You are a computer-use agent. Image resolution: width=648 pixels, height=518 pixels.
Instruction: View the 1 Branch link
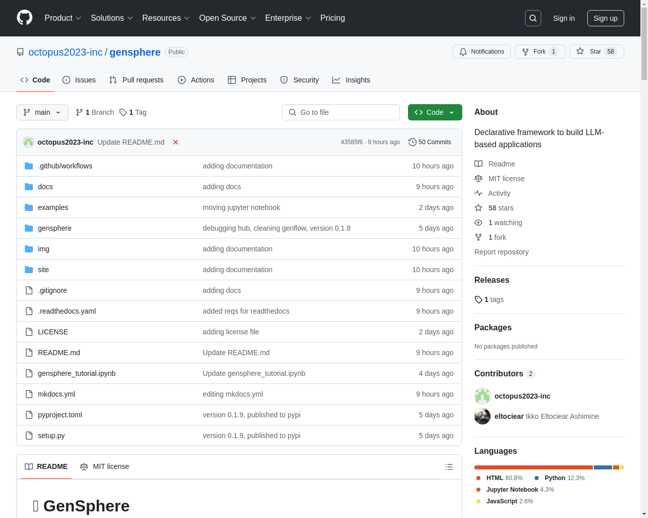pos(95,112)
